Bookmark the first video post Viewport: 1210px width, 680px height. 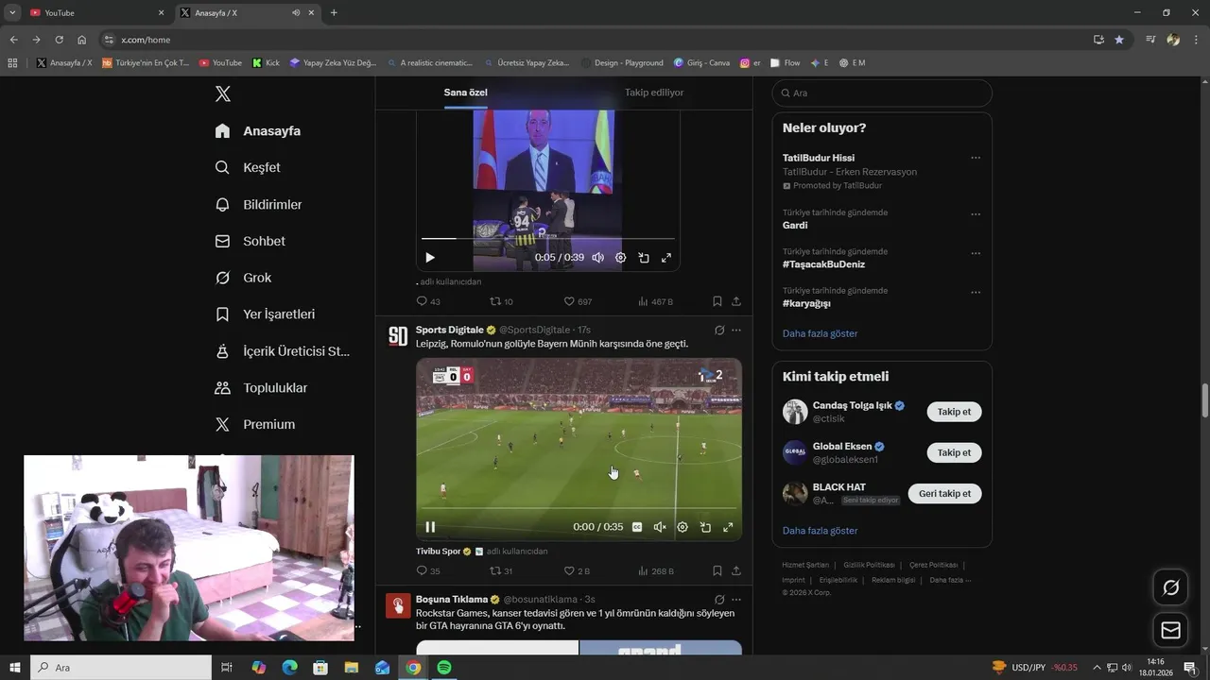coord(717,301)
